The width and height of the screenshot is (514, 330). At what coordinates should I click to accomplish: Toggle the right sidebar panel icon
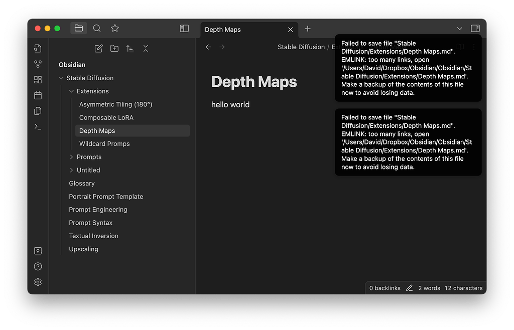pos(475,29)
